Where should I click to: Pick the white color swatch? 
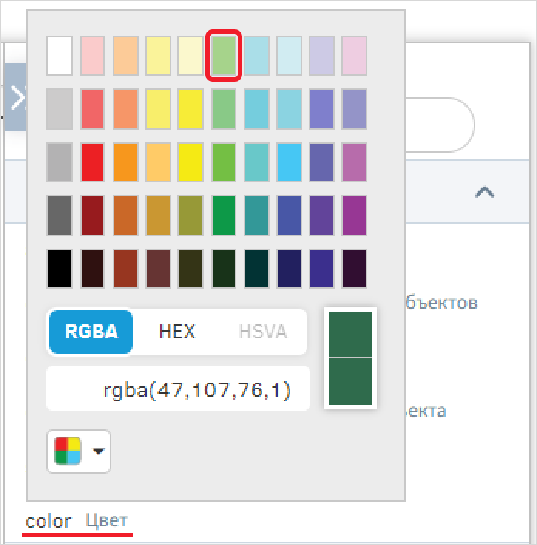[59, 55]
